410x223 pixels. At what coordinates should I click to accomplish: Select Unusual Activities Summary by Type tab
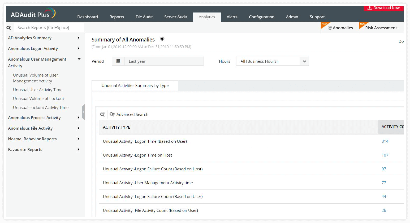pyautogui.click(x=135, y=86)
